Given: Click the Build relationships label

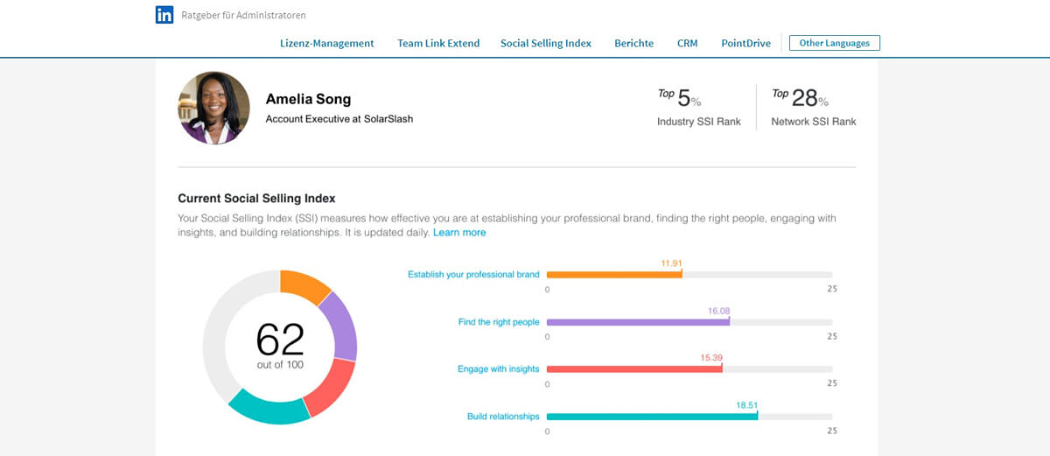Looking at the screenshot, I should 503,417.
